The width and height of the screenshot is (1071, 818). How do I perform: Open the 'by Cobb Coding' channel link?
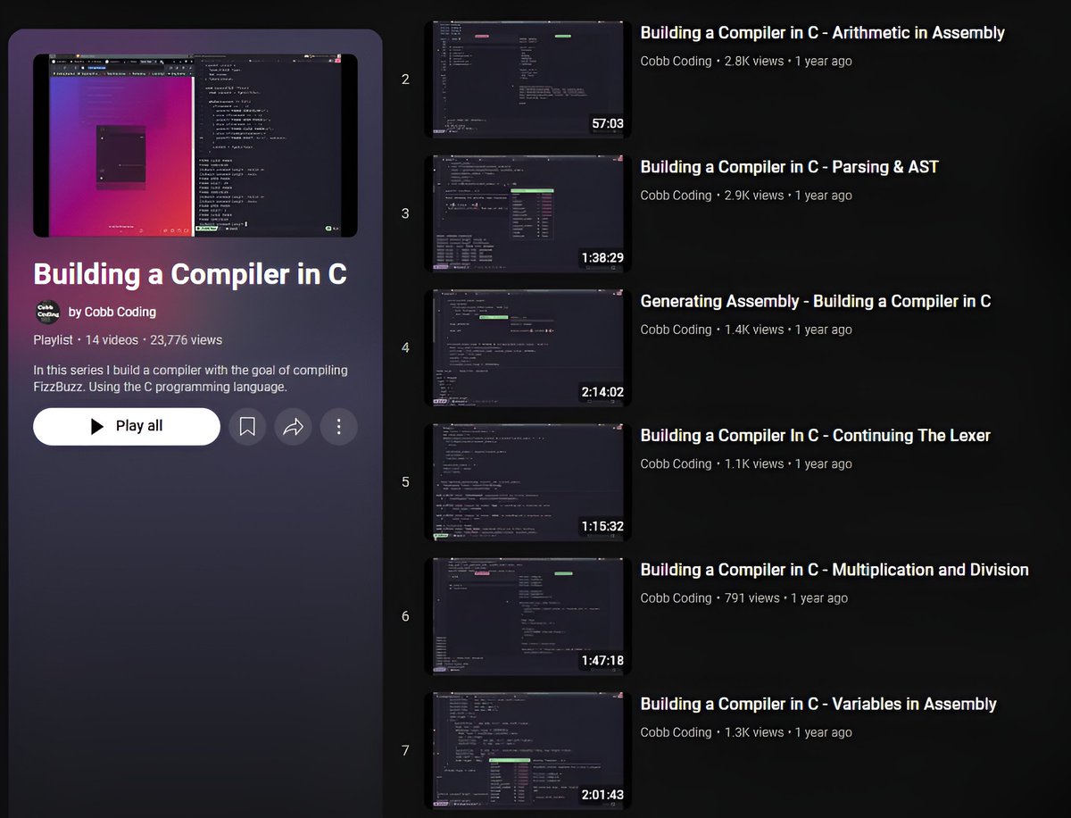click(x=112, y=312)
